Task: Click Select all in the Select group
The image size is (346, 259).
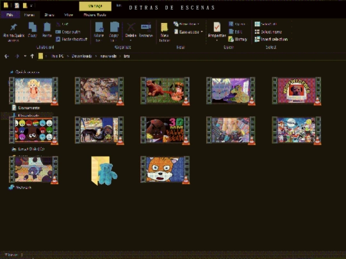Action: pyautogui.click(x=266, y=24)
